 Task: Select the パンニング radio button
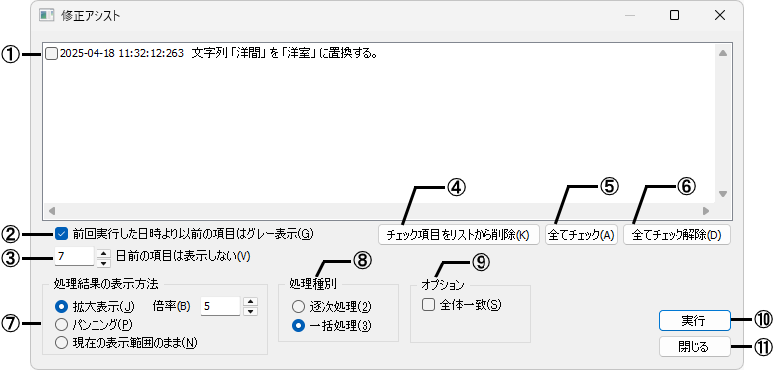pos(62,324)
